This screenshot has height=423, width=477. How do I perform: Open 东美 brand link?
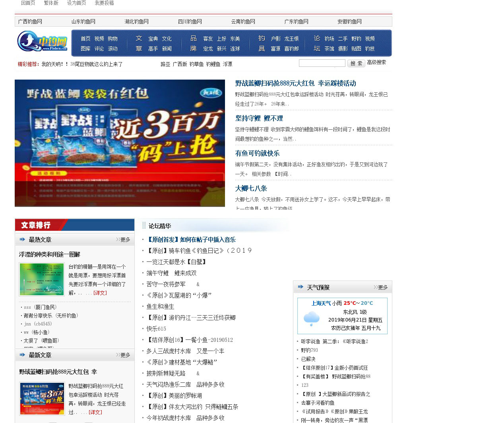click(x=235, y=39)
